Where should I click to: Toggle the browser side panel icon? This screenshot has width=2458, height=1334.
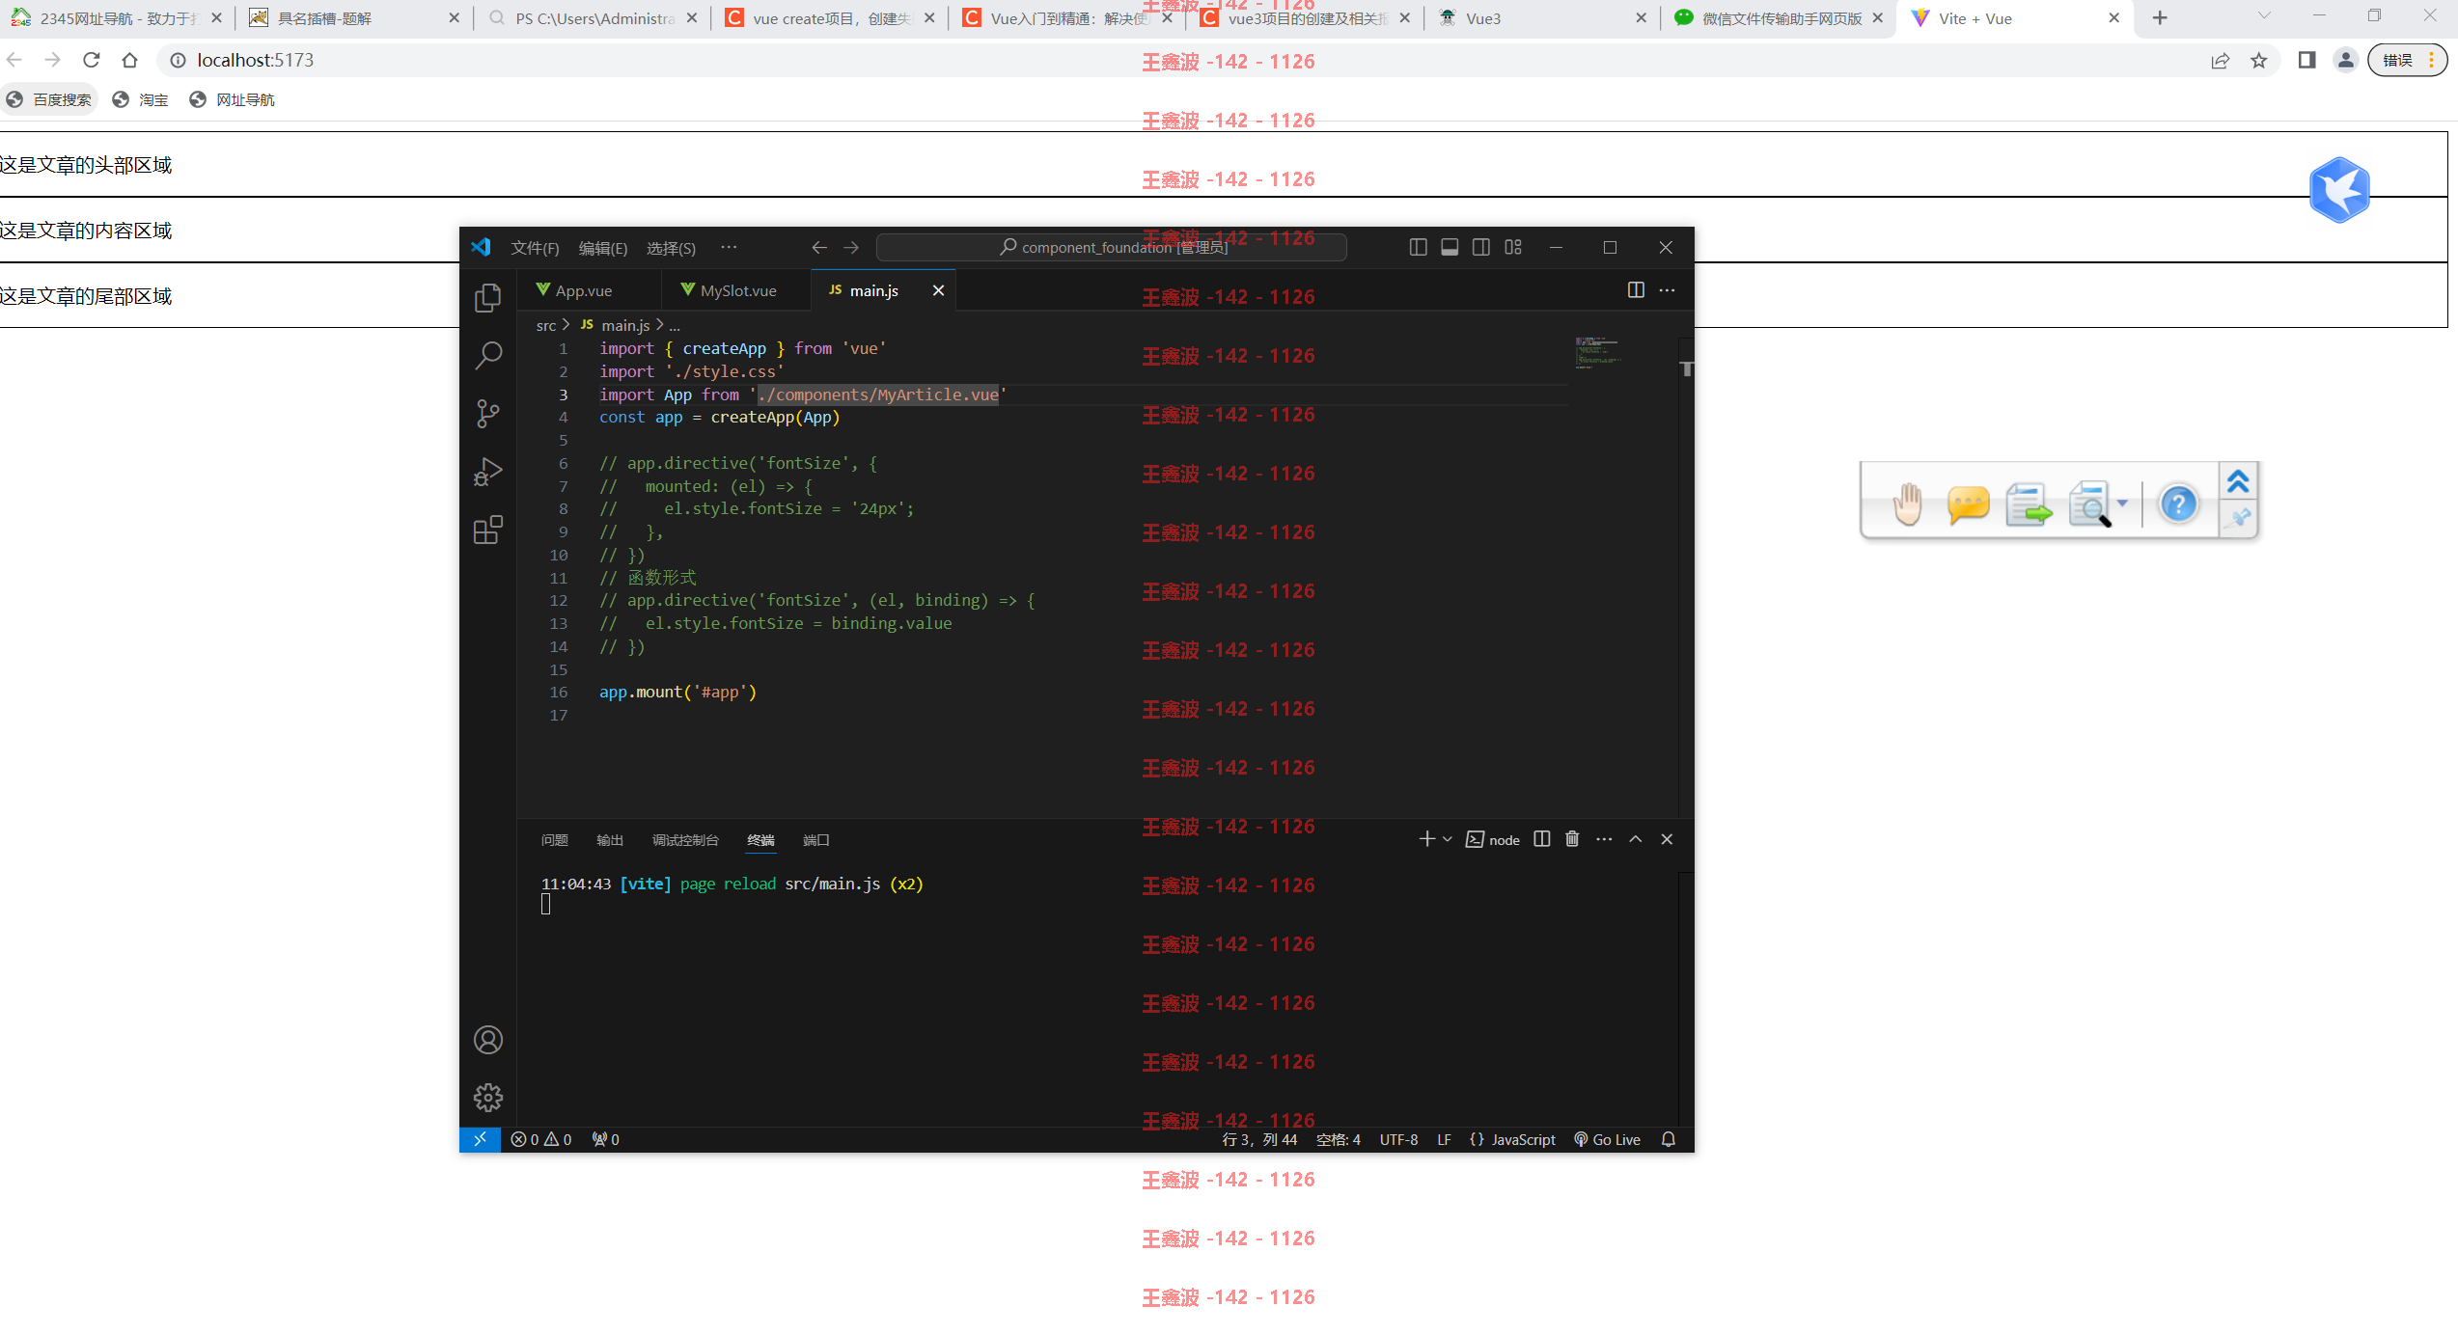pyautogui.click(x=2306, y=60)
